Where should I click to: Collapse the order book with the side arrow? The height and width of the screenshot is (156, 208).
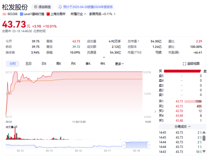155,112
